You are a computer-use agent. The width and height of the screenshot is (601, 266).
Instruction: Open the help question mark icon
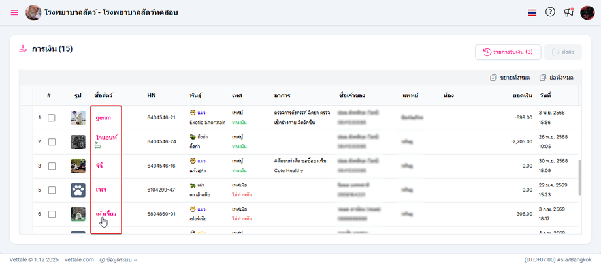point(550,12)
